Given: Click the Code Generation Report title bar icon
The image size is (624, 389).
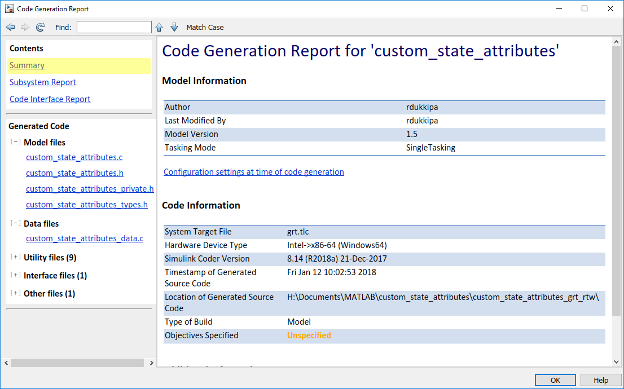Looking at the screenshot, I should 10,8.
